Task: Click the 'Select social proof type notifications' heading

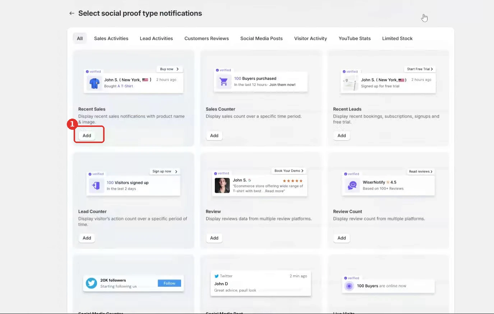Action: tap(140, 13)
